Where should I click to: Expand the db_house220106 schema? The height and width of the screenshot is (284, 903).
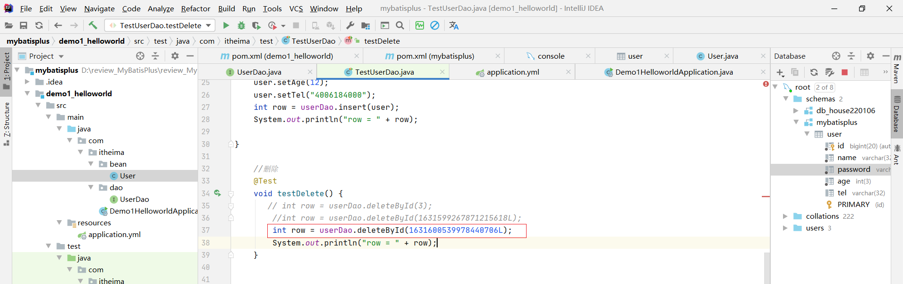click(796, 110)
